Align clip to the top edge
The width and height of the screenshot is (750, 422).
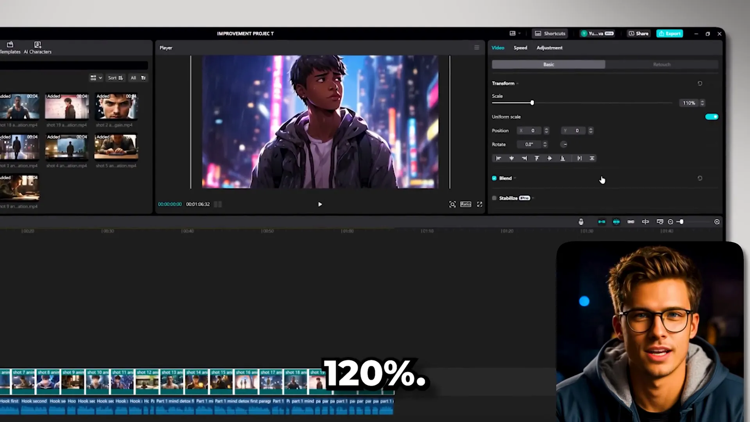tap(537, 158)
